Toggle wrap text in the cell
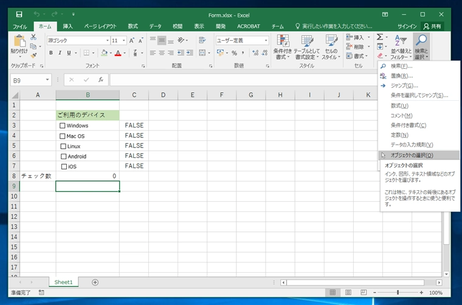Screen dimensions: 462x305 [202, 40]
